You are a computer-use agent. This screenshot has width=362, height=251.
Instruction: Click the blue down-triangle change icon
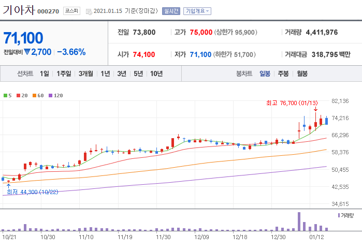[x=27, y=52]
